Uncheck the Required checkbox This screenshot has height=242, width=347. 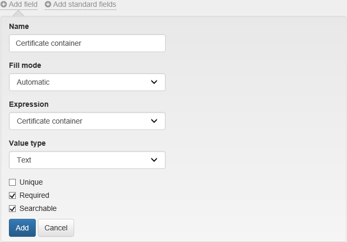[x=13, y=196]
